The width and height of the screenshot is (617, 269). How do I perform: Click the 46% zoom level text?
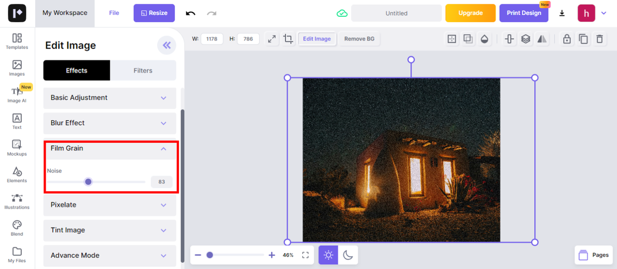coord(288,255)
